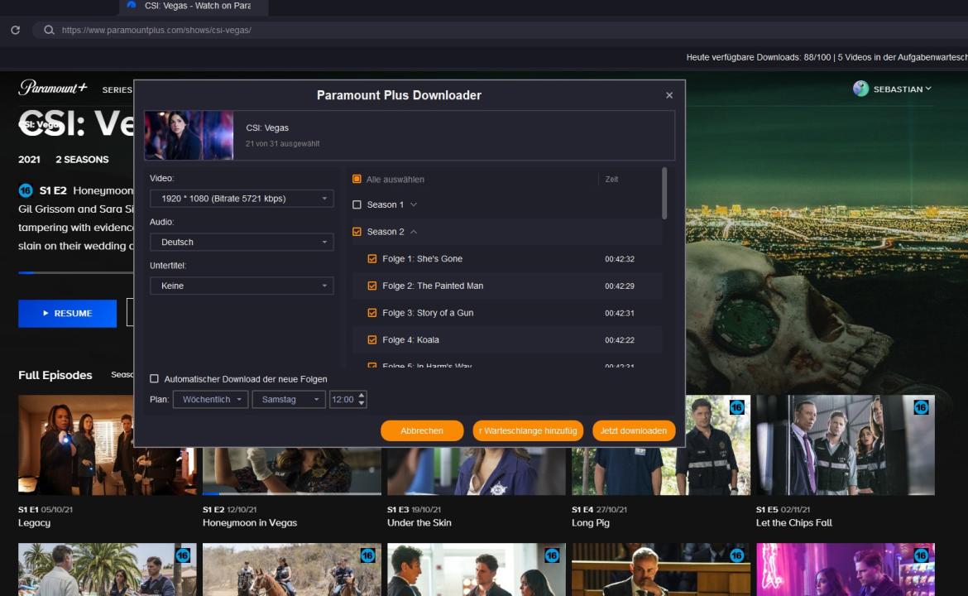Click the browser address bar URL
Screen dimensions: 968x596
tap(156, 30)
